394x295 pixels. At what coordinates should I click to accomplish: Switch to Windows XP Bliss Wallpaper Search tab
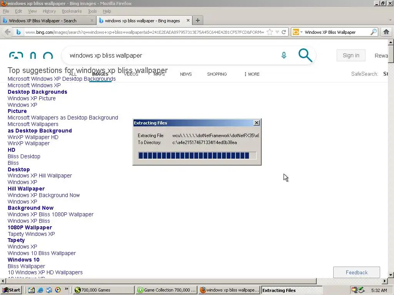point(48,21)
